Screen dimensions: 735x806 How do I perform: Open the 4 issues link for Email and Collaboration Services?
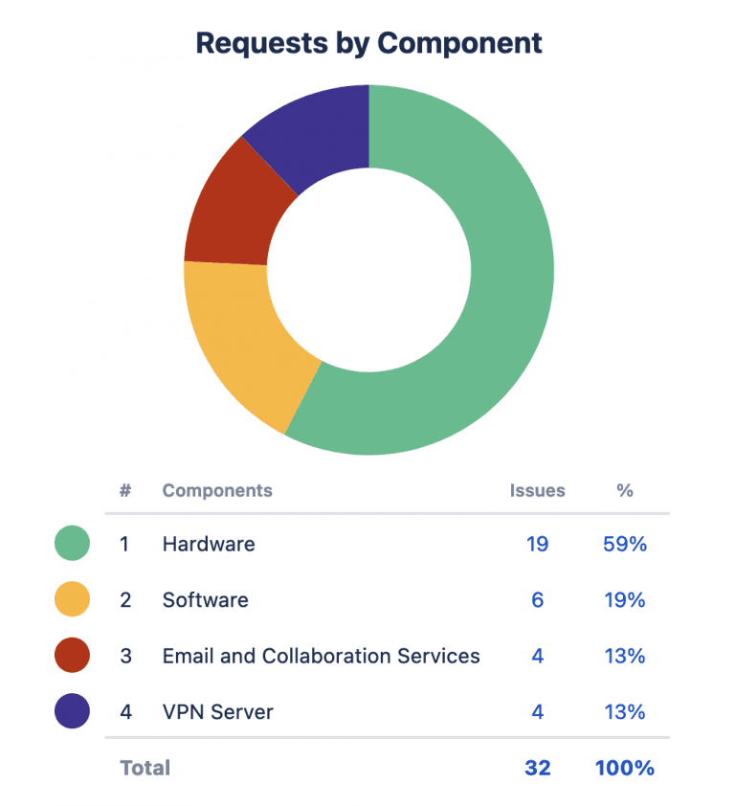[x=537, y=656]
